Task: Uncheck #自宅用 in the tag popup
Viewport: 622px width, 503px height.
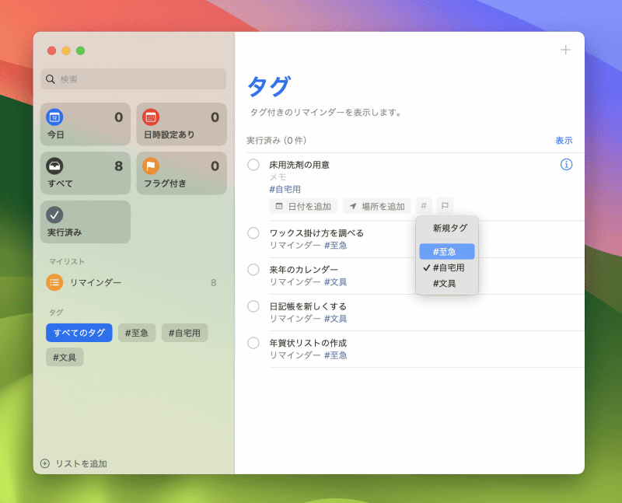Action: coord(448,268)
